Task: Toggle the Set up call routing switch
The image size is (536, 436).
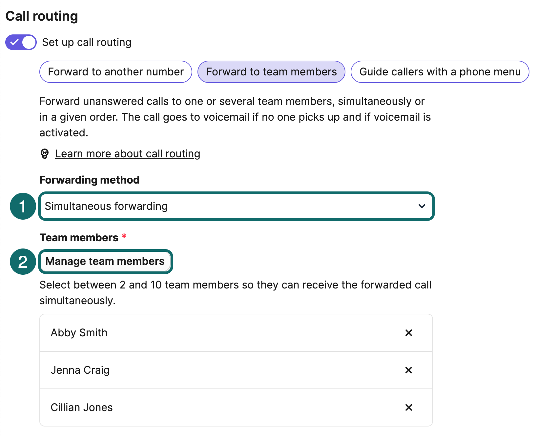Action: click(x=21, y=42)
